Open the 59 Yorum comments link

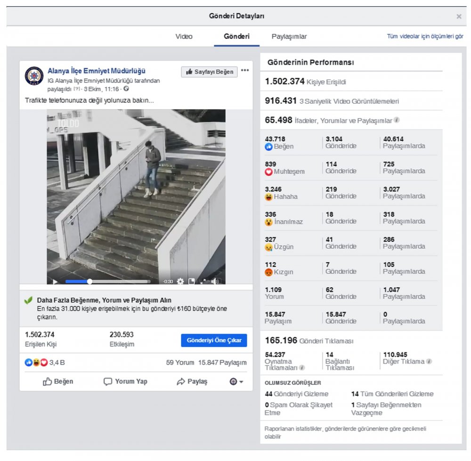click(180, 362)
